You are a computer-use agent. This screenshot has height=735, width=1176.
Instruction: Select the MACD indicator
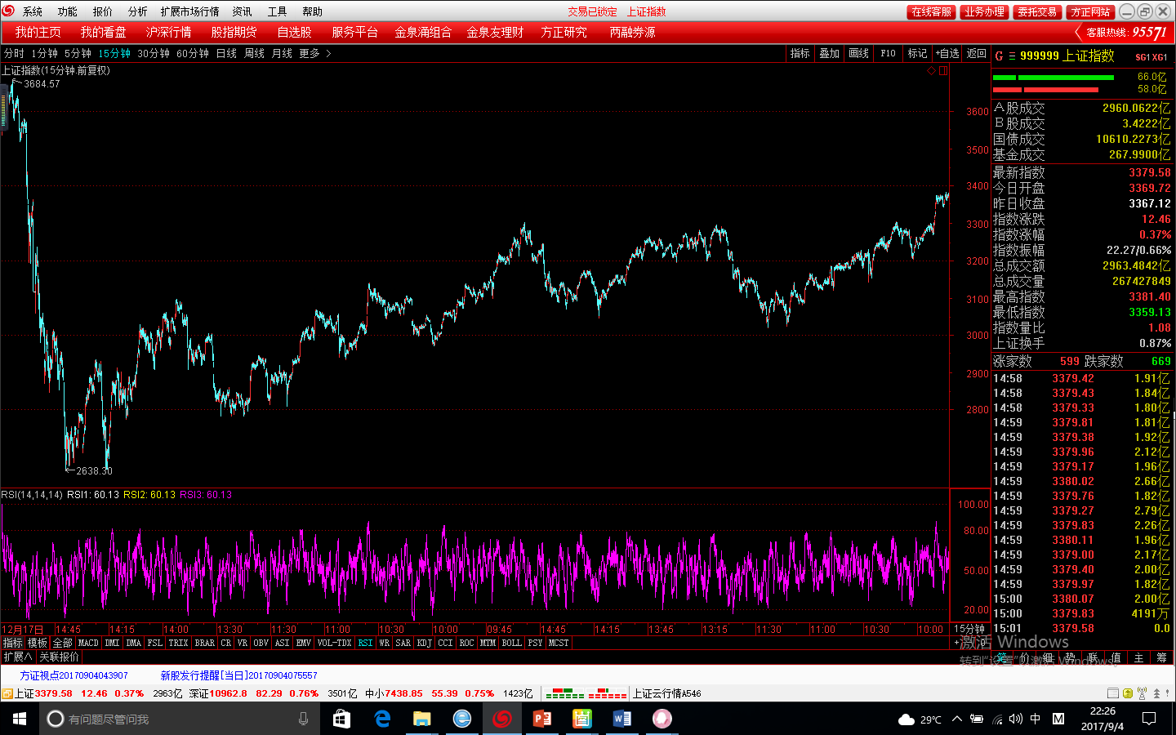pyautogui.click(x=88, y=643)
